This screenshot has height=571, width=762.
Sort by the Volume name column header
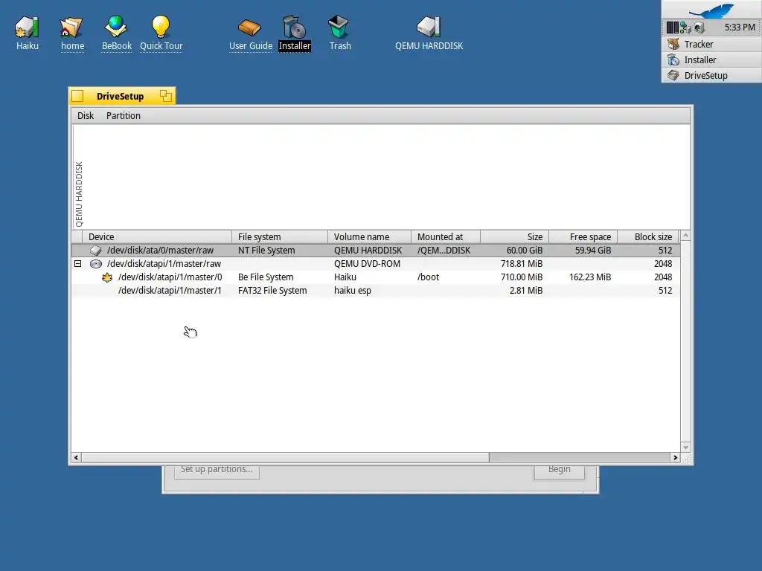tap(369, 237)
